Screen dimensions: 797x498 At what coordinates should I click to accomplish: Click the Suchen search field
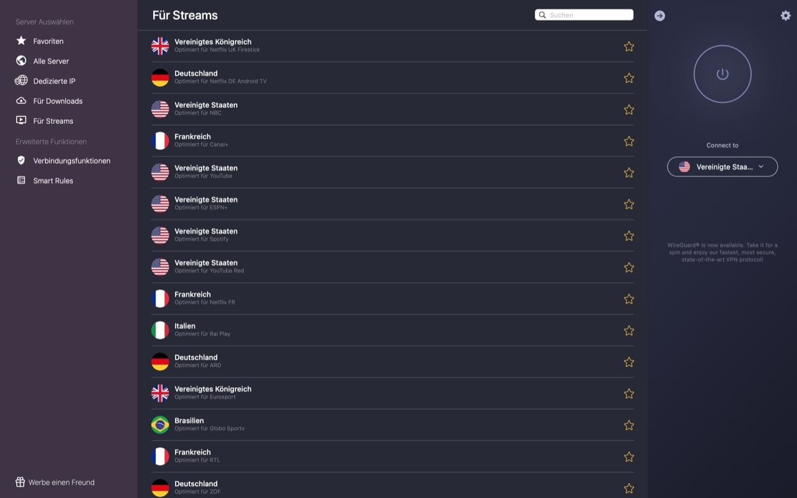pyautogui.click(x=588, y=15)
